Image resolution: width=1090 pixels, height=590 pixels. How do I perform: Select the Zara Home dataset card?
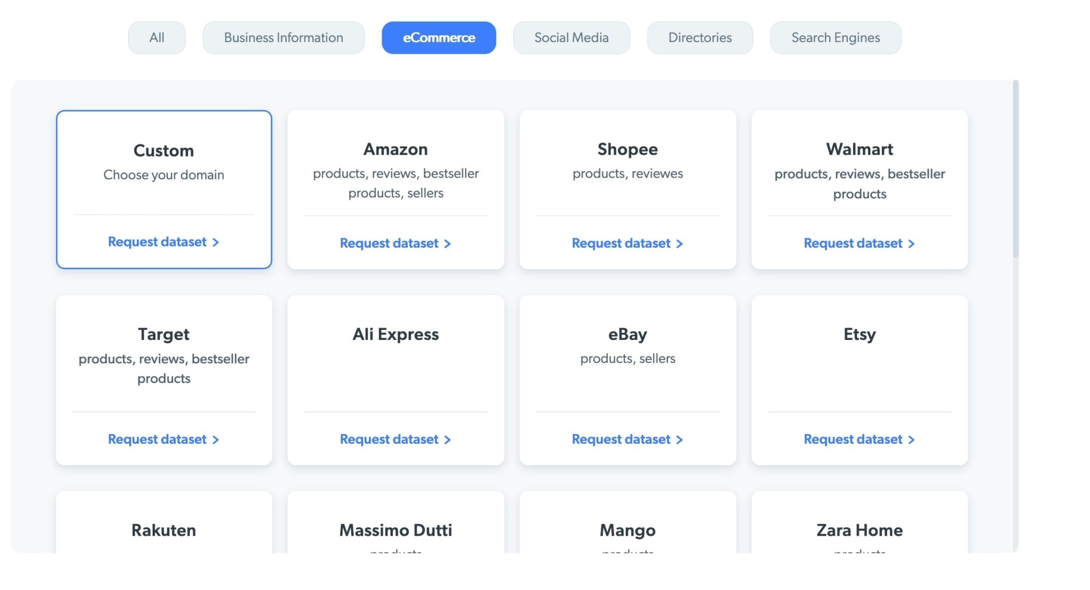[859, 529]
